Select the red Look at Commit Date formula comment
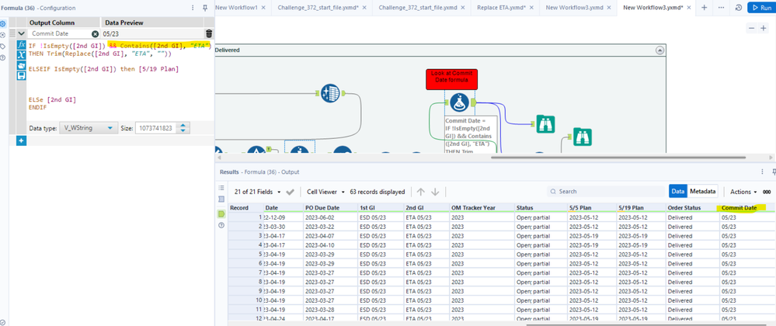 click(x=451, y=79)
